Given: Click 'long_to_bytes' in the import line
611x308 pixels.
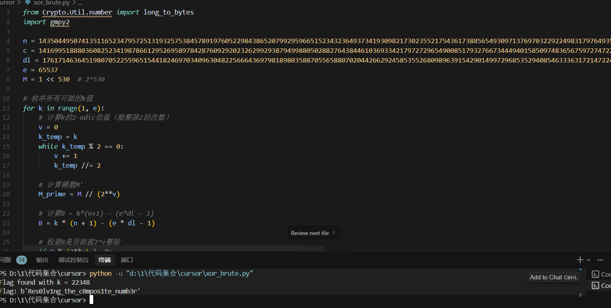Looking at the screenshot, I should (169, 12).
